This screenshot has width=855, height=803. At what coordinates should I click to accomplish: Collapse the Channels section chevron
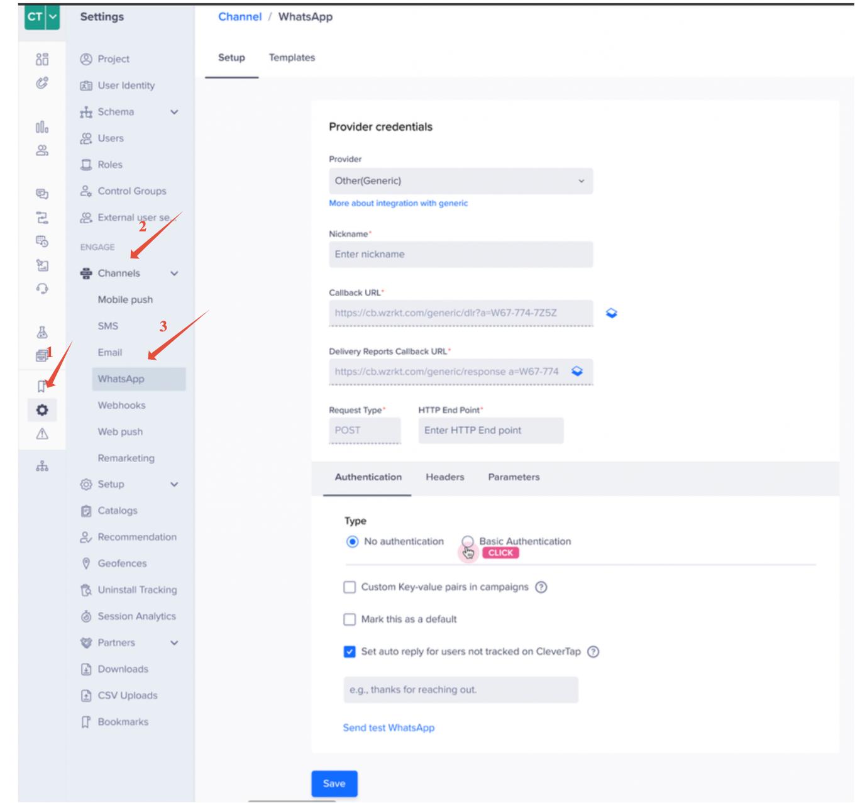tap(174, 274)
